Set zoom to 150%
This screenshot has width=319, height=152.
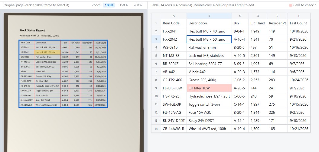click(123, 5)
